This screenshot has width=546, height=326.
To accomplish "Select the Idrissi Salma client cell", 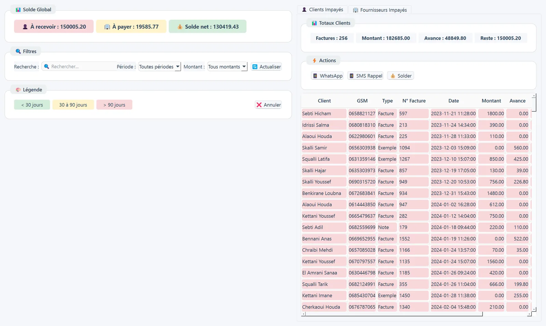I will click(x=324, y=125).
